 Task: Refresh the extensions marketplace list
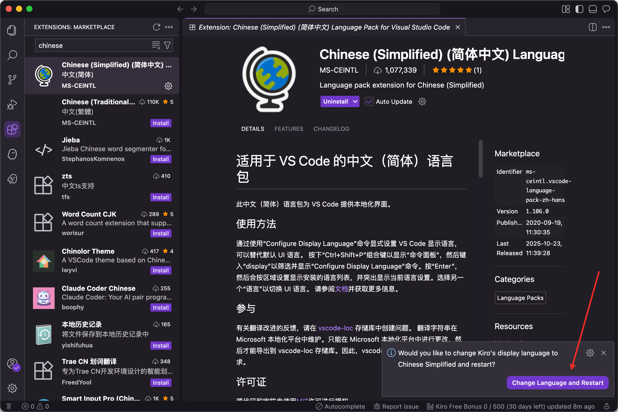tap(156, 27)
